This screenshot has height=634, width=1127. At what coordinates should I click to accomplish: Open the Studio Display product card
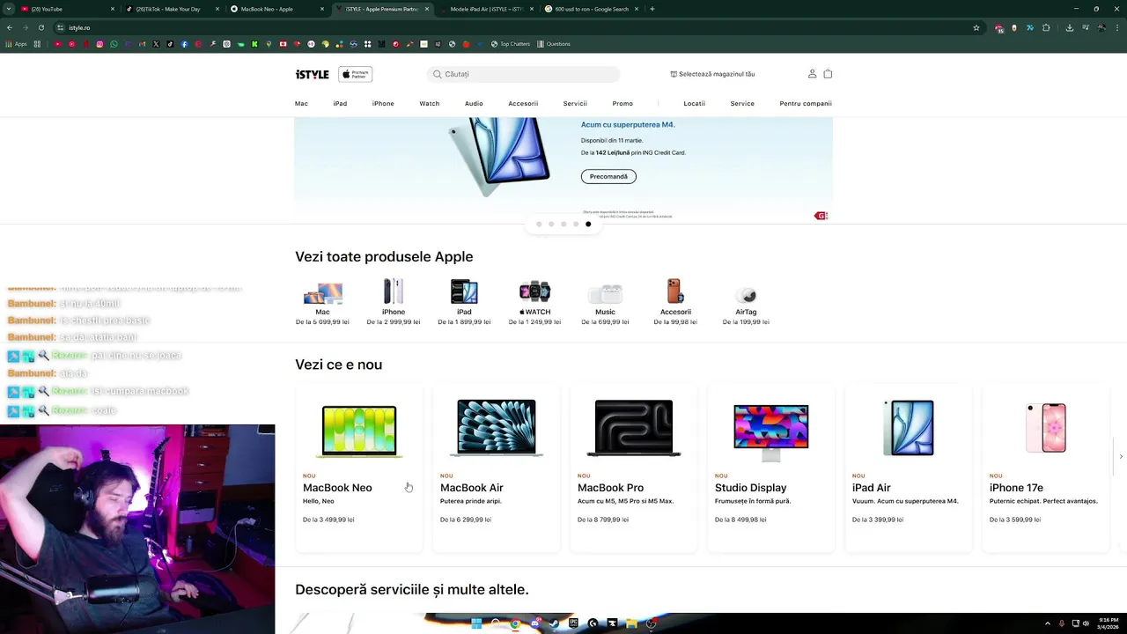[x=771, y=468]
